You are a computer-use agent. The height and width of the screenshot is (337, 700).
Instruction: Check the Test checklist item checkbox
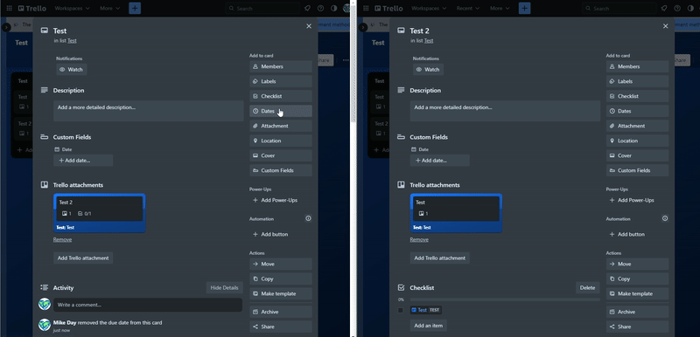point(401,310)
